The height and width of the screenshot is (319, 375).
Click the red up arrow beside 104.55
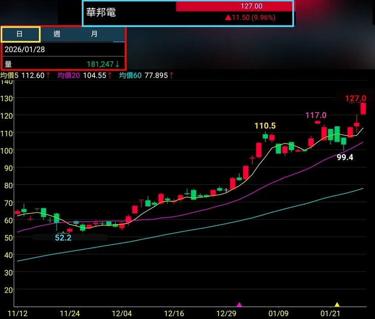click(x=110, y=76)
